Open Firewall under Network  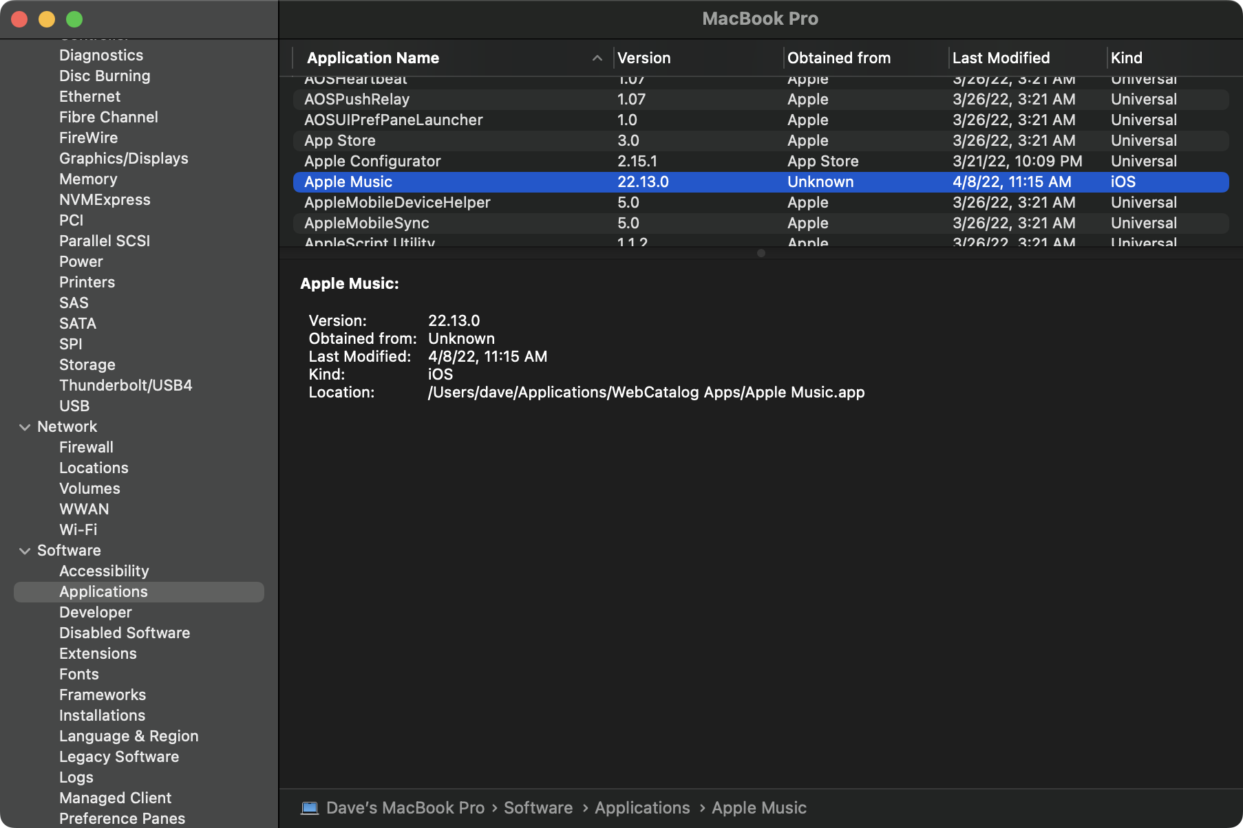click(86, 447)
